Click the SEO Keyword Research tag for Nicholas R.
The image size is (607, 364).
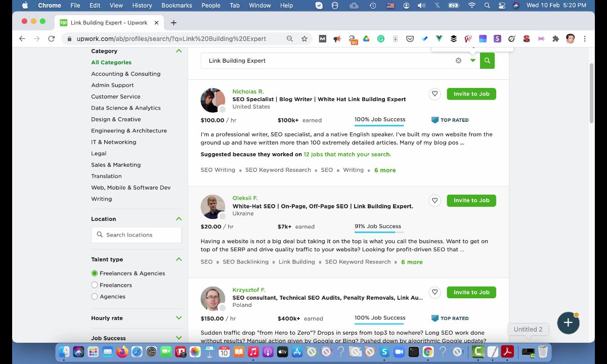click(x=278, y=170)
